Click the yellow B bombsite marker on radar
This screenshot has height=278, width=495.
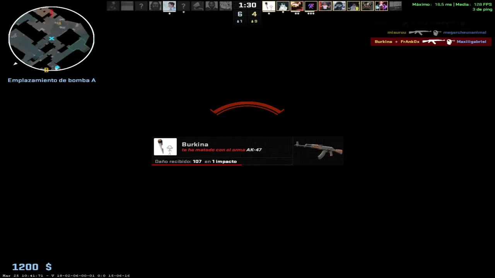(46, 70)
